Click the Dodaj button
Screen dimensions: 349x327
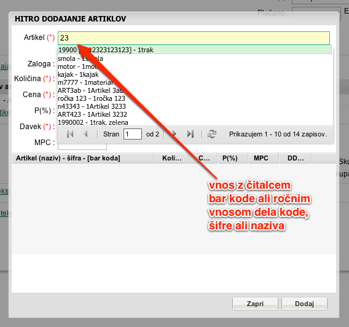click(304, 304)
